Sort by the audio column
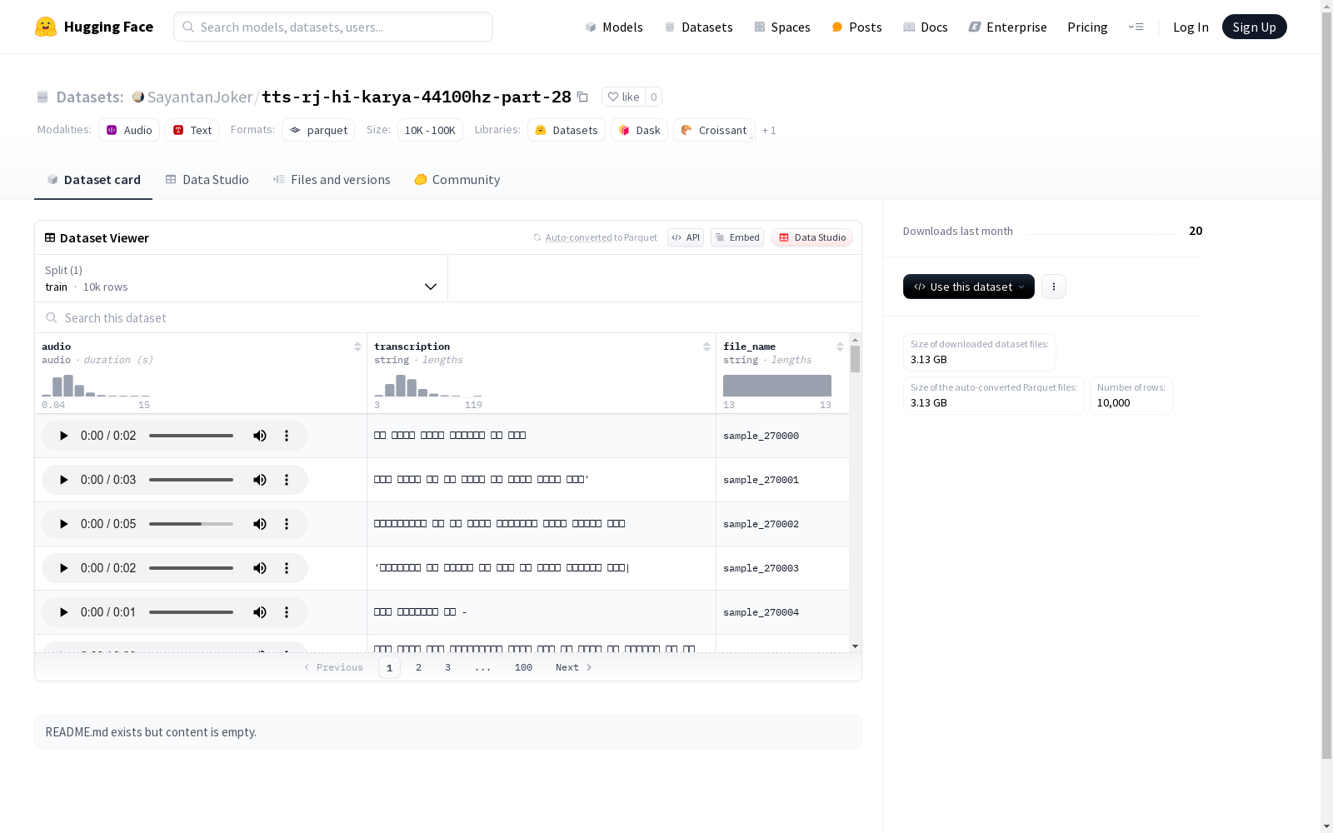This screenshot has height=833, width=1333. pyautogui.click(x=357, y=347)
